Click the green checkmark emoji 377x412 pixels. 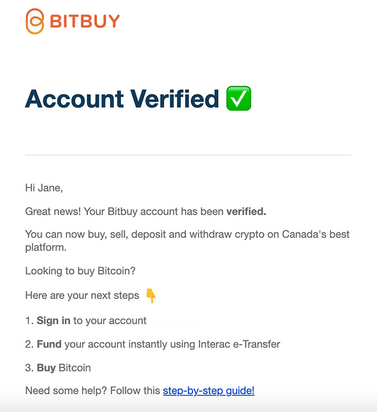(x=239, y=99)
